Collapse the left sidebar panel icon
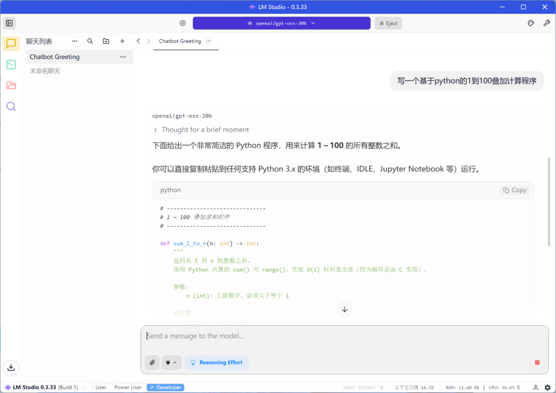 10,23
